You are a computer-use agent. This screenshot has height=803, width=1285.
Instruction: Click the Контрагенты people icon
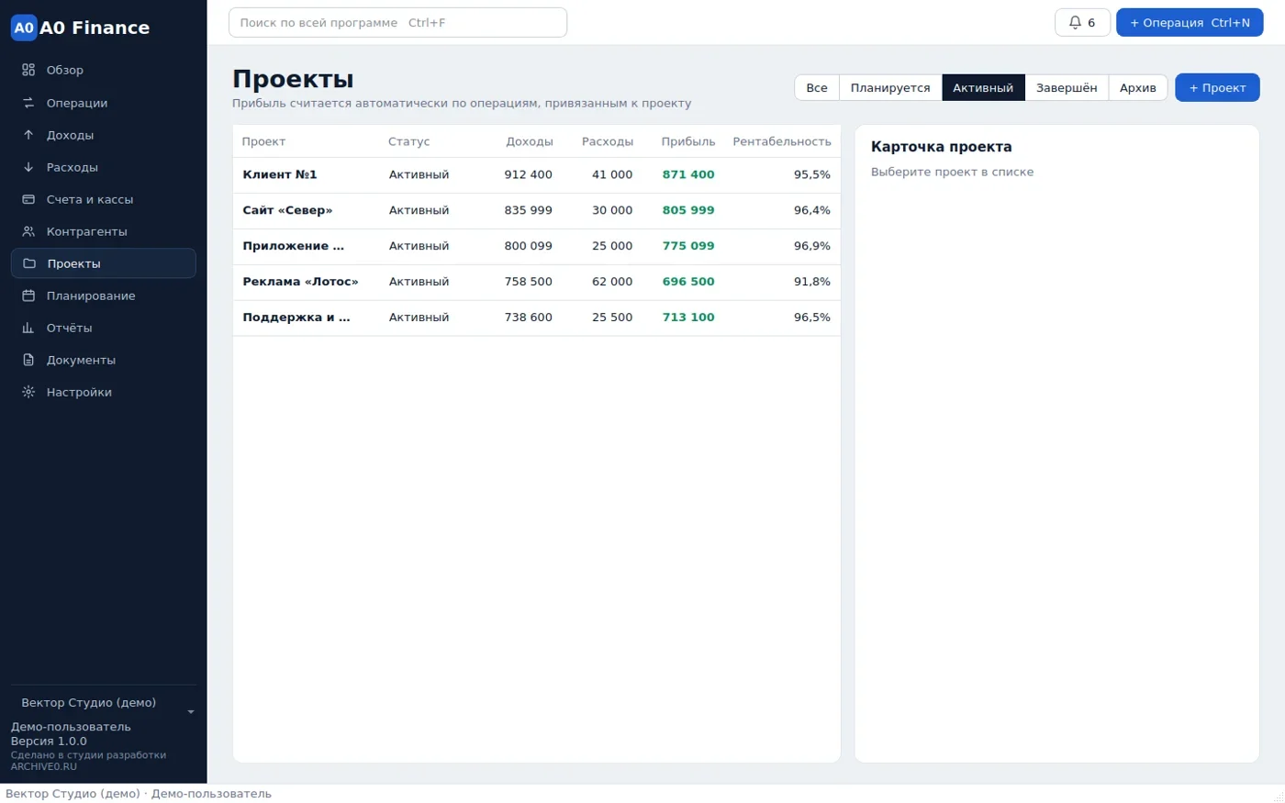point(28,231)
